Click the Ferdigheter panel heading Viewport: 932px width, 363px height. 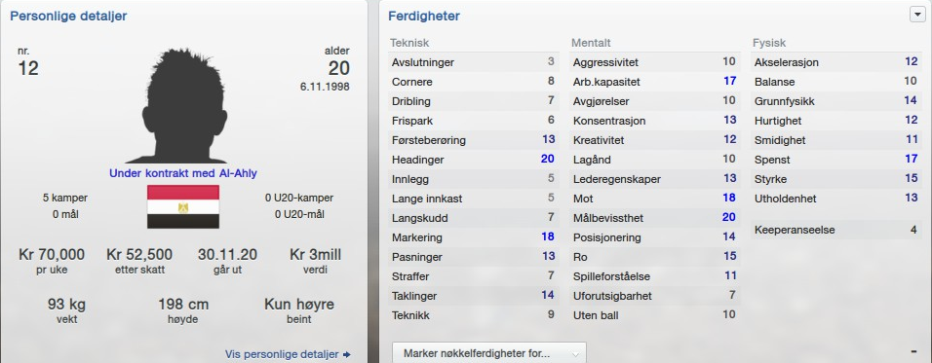point(424,16)
